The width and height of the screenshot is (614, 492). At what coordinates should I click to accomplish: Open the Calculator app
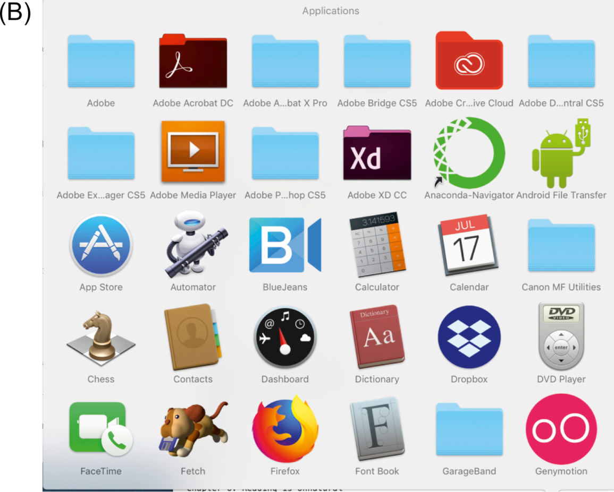[x=377, y=245]
